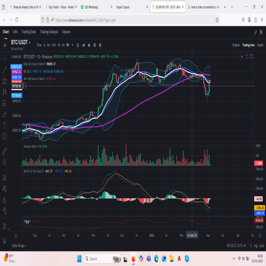Image resolution: width=266 pixels, height=266 pixels.
Task: Select the ruler measure tool
Action: pyautogui.click(x=5, y=151)
